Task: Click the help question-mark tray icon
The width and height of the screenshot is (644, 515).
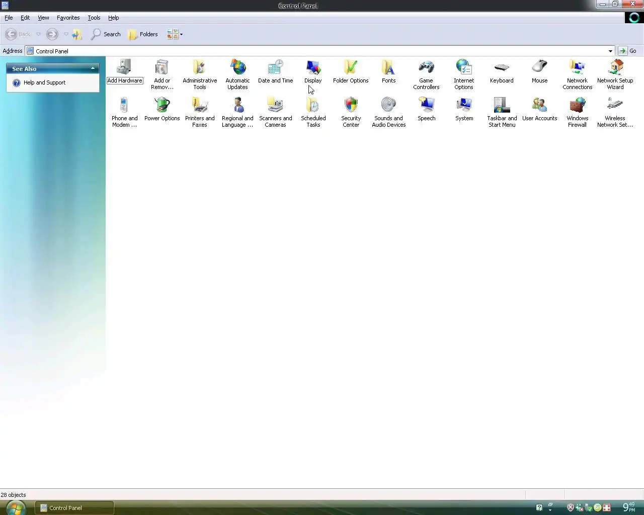Action: (539, 507)
